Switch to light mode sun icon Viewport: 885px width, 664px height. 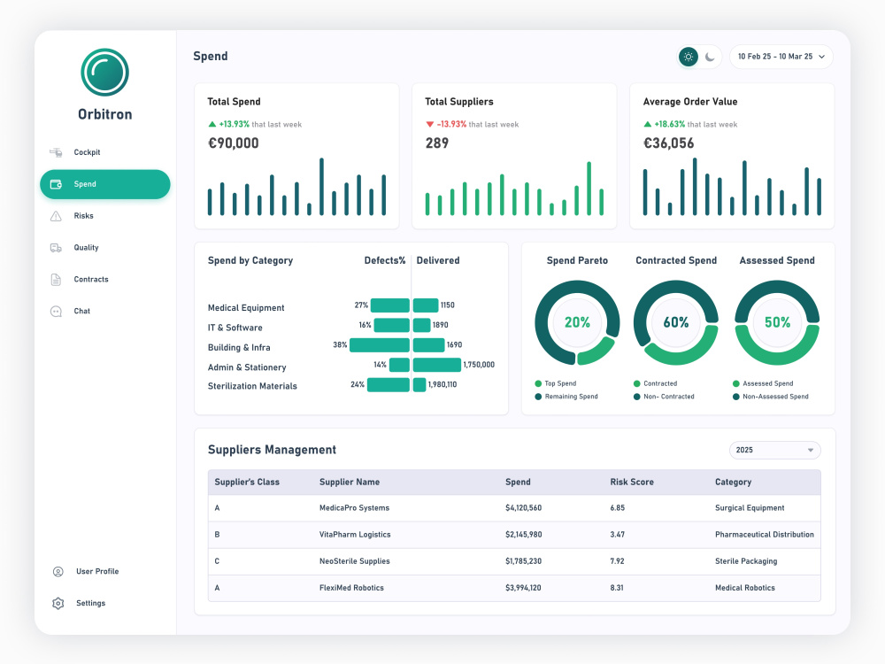coord(688,57)
